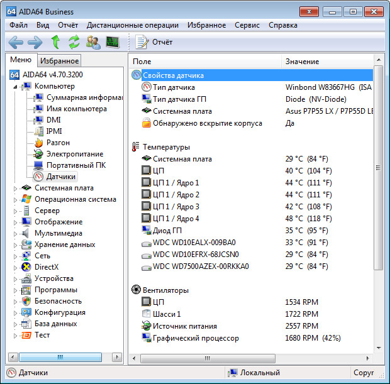The height and width of the screenshot is (384, 390).
Task: Refresh data with green circular arrows icon
Action: (74, 42)
